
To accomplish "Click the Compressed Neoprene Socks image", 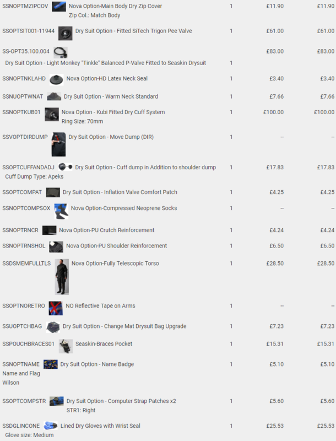I will [x=61, y=212].
